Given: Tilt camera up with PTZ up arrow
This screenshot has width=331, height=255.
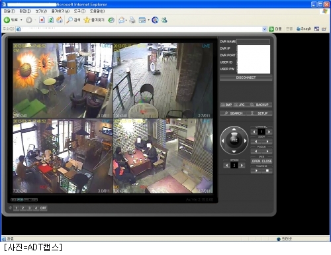Looking at the screenshot, I should (x=234, y=129).
